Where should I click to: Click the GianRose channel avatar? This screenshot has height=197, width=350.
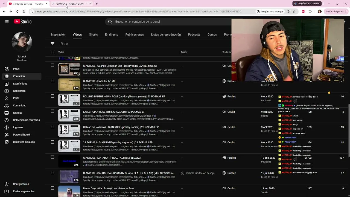coord(22,42)
